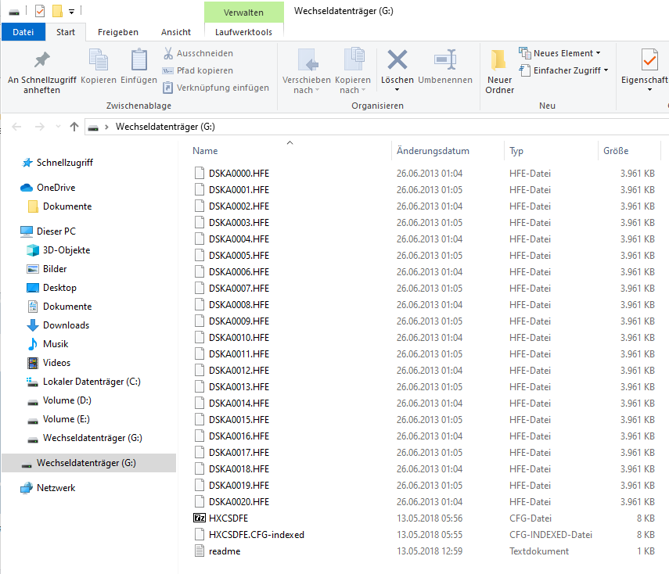The height and width of the screenshot is (574, 669).
Task: Select the file HXCSDFE.CFG-indexed
Action: (x=257, y=535)
